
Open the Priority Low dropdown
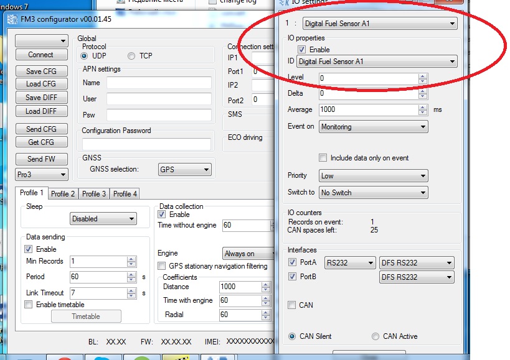pos(373,176)
